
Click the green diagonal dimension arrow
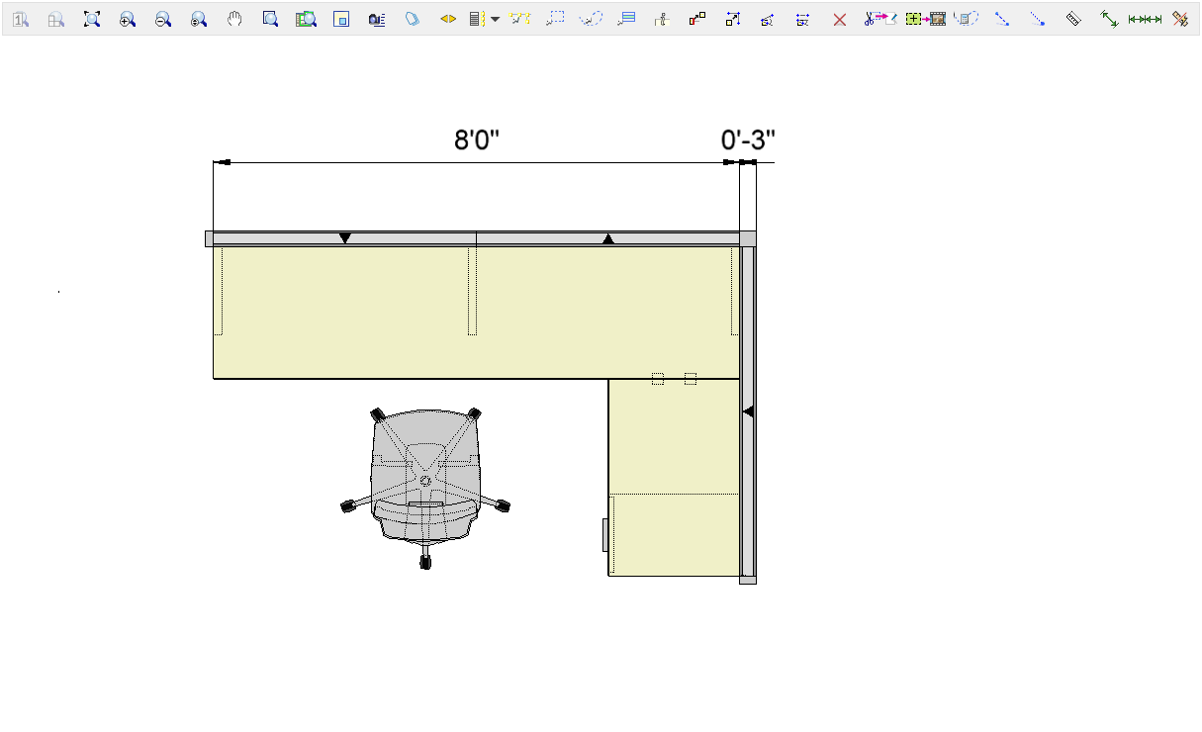point(1109,19)
